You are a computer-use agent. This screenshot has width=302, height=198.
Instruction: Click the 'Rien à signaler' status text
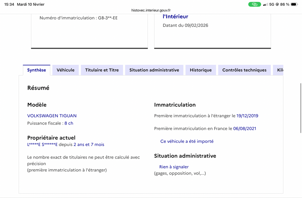point(174,167)
